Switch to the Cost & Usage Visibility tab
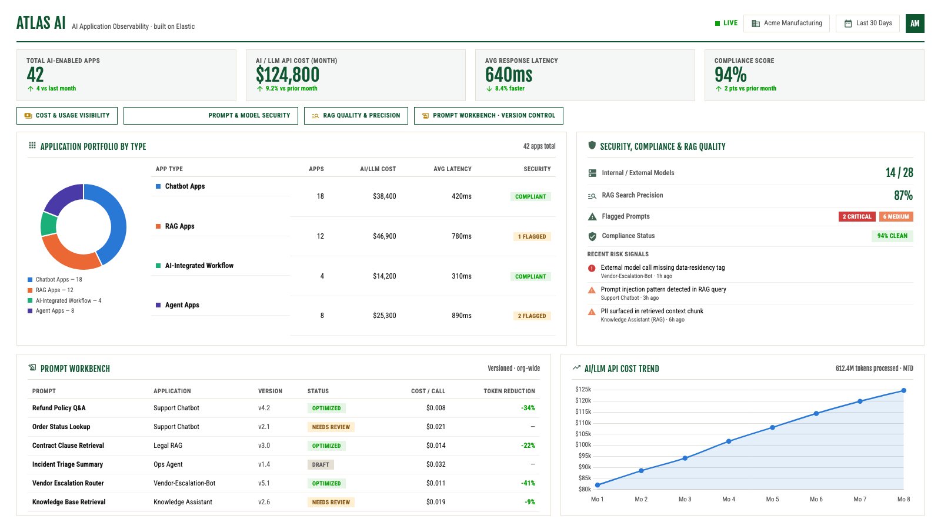The image size is (941, 529). (67, 116)
